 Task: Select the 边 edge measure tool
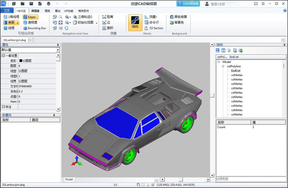click(106, 22)
